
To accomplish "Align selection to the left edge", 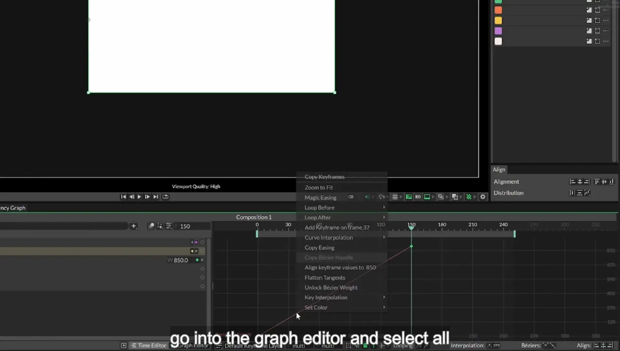I will click(x=573, y=182).
